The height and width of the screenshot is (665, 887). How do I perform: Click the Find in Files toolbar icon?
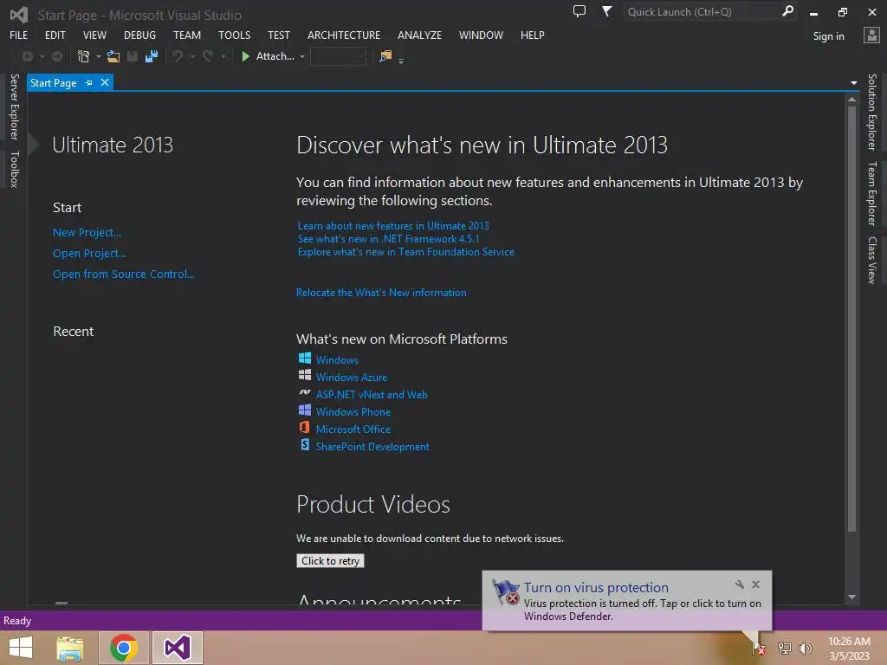click(x=385, y=56)
